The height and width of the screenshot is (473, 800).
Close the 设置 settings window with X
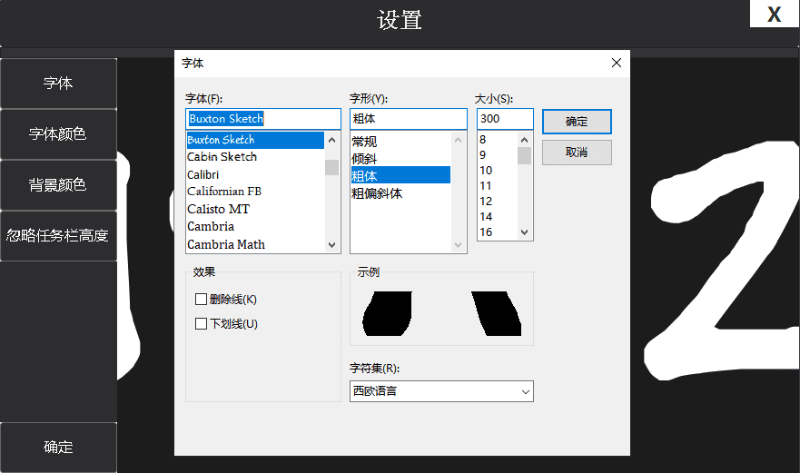[x=774, y=15]
